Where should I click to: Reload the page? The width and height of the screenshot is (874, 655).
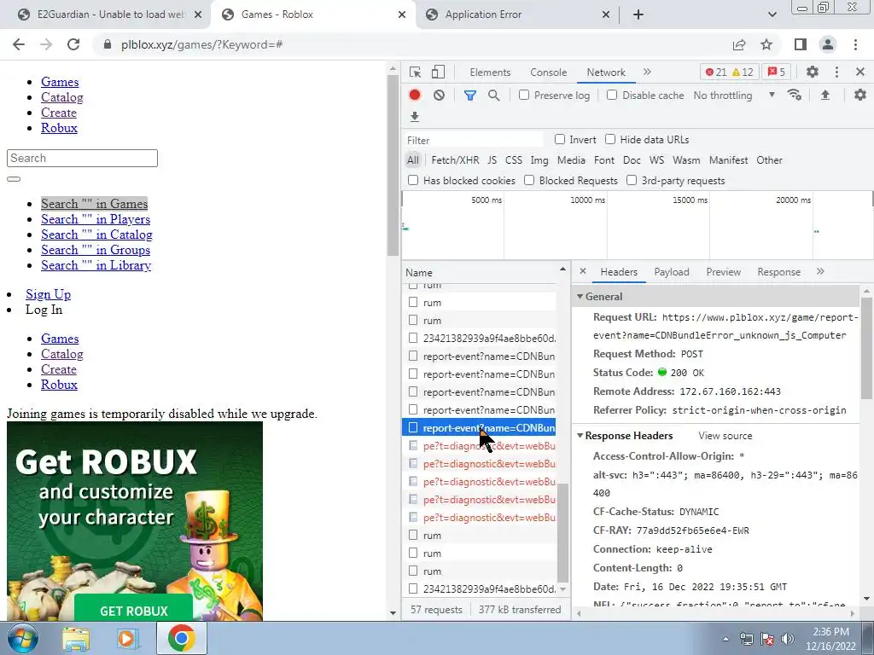(x=73, y=44)
